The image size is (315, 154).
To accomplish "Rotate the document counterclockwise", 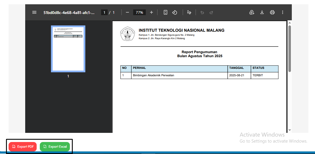I will (x=175, y=13).
